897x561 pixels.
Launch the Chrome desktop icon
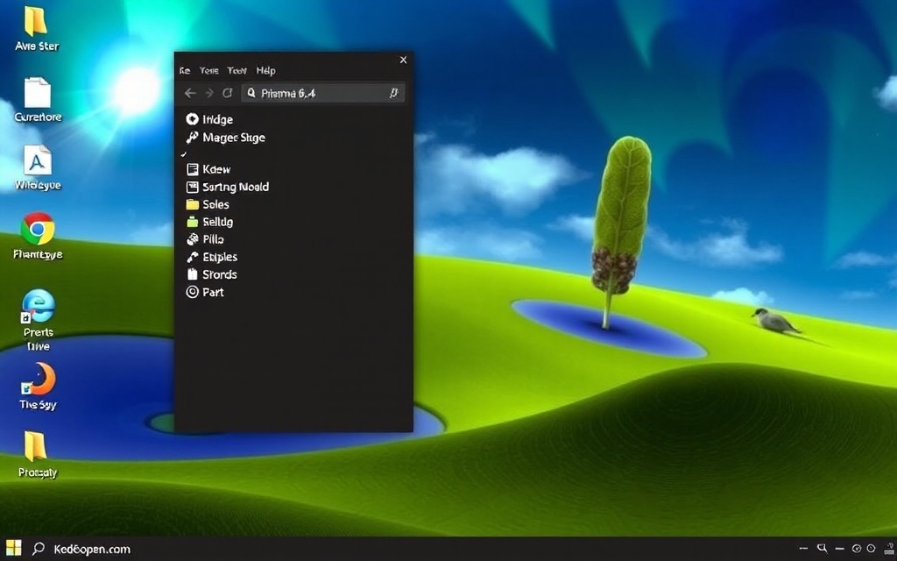[x=38, y=229]
